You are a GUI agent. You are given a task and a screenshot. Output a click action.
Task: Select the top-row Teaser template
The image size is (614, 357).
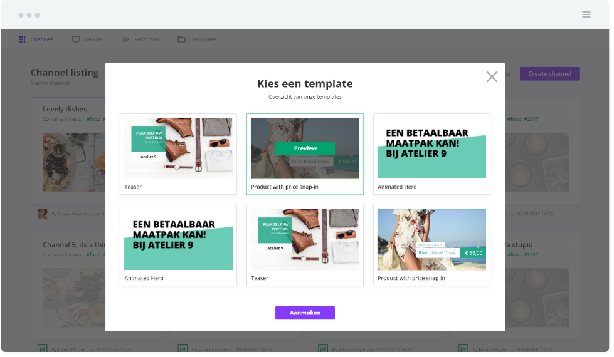178,154
